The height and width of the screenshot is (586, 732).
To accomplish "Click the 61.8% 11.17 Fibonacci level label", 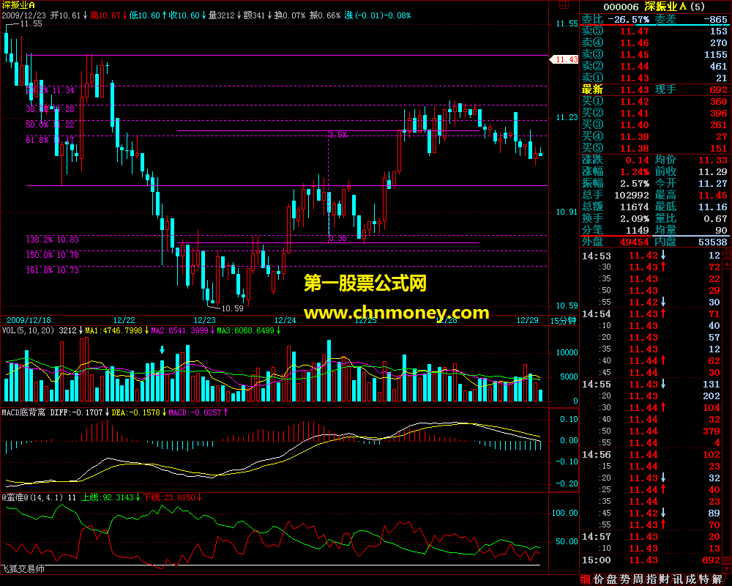I will tap(50, 139).
